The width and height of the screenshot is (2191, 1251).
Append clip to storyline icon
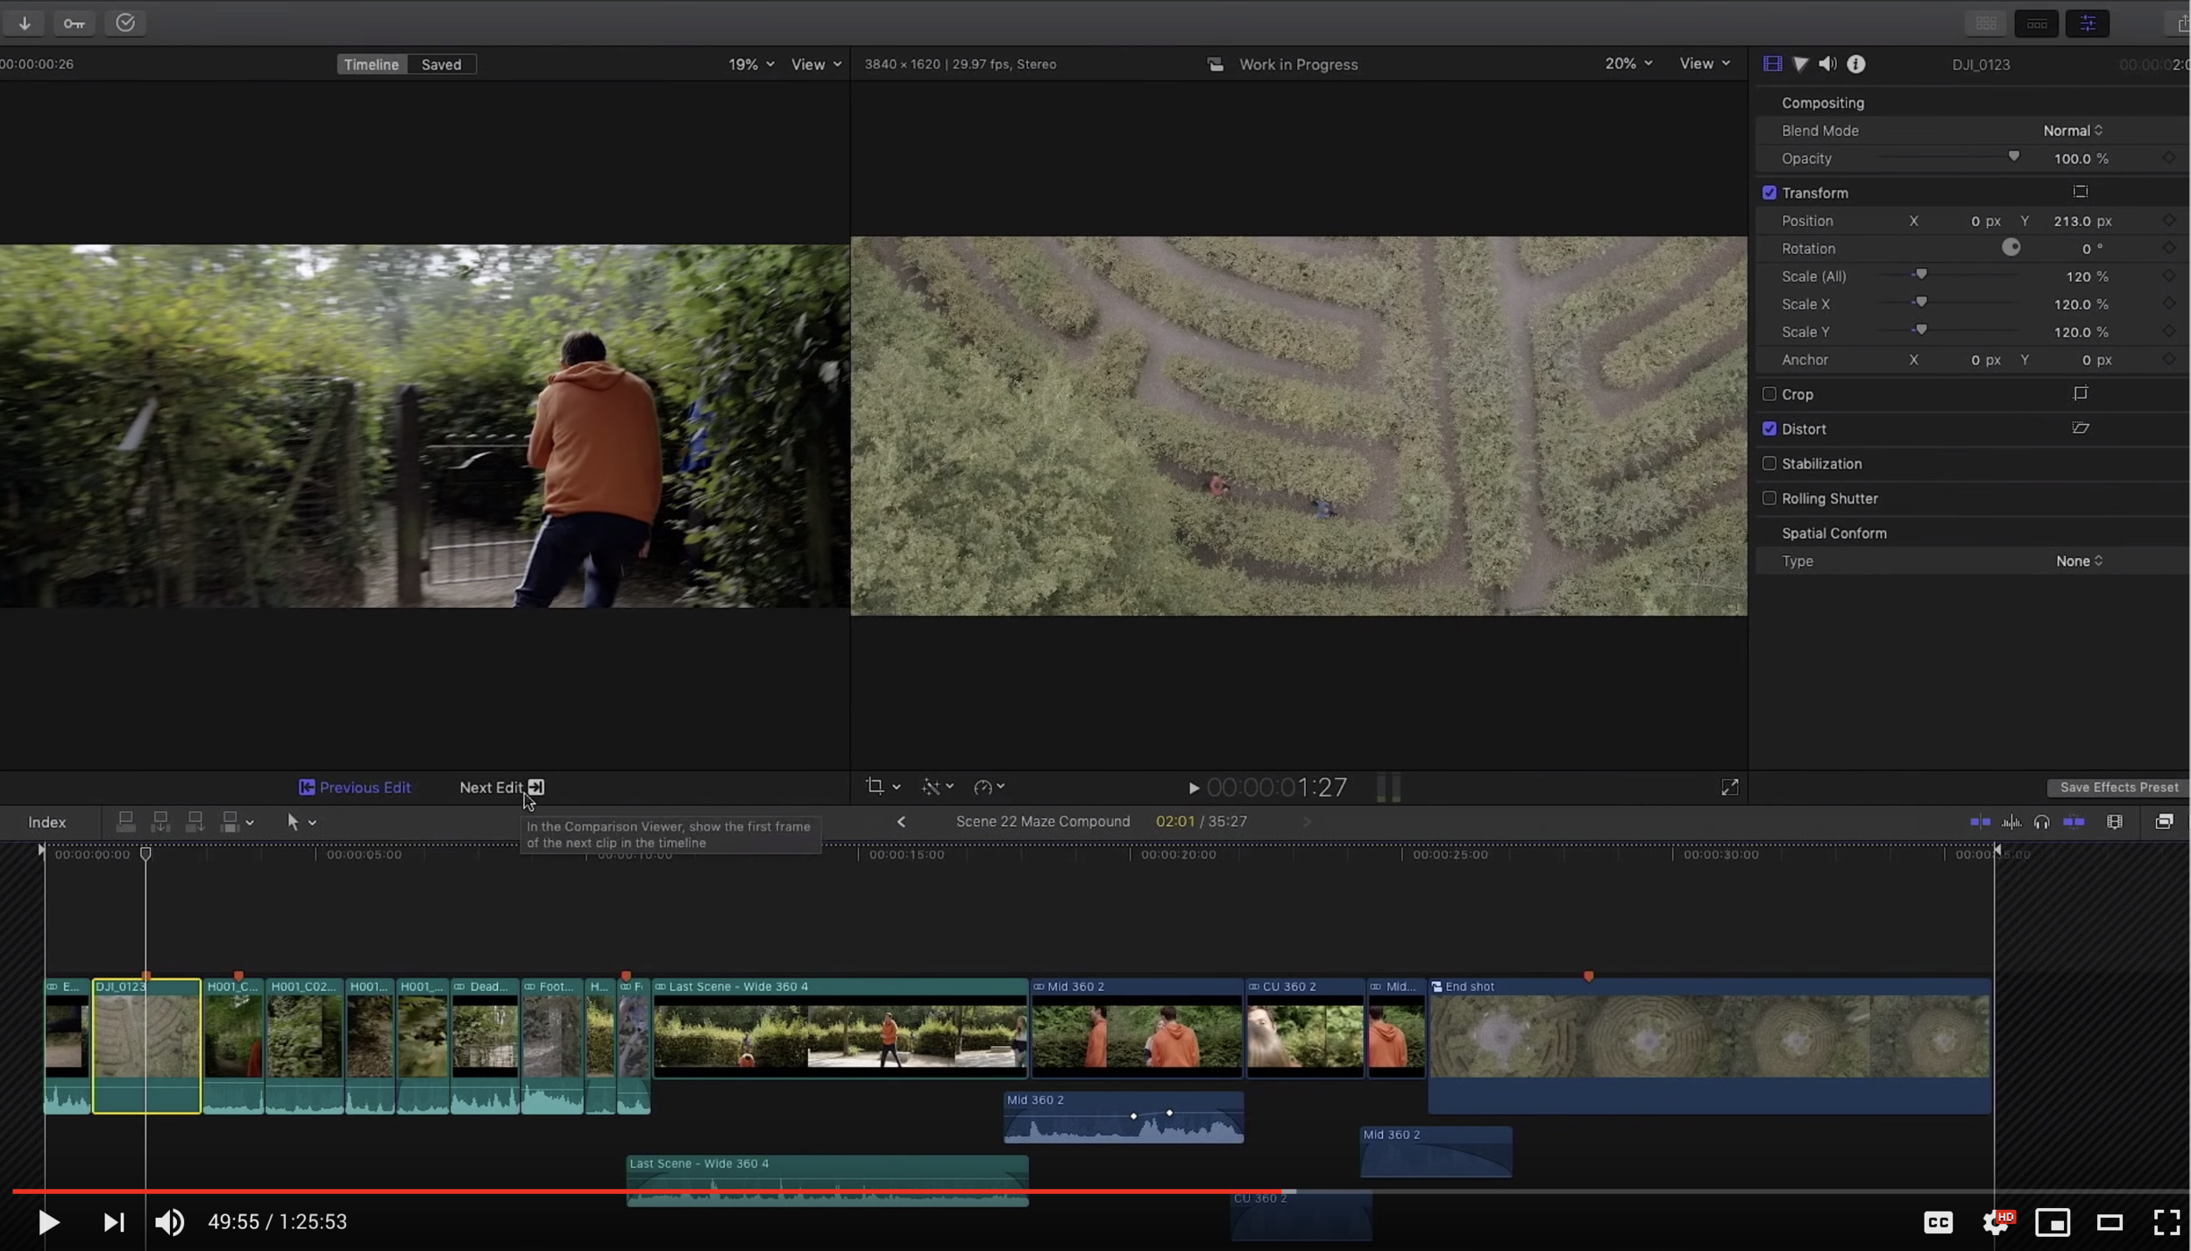(195, 822)
